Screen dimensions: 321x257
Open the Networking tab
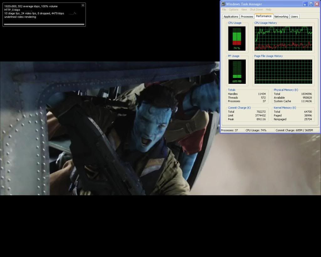[281, 17]
